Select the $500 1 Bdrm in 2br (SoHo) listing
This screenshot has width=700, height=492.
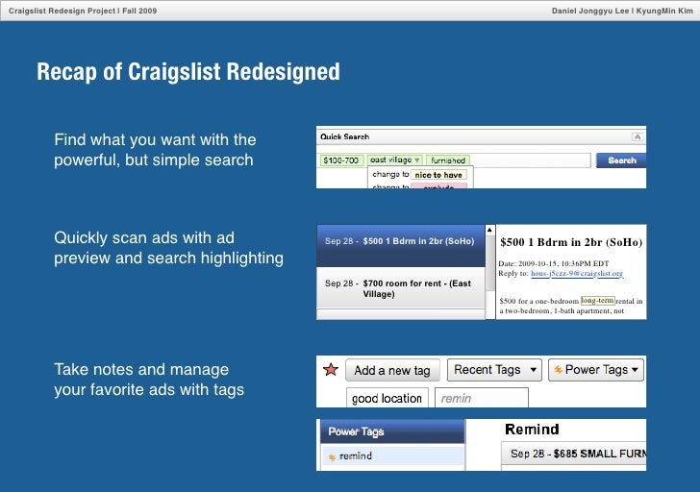coord(400,246)
